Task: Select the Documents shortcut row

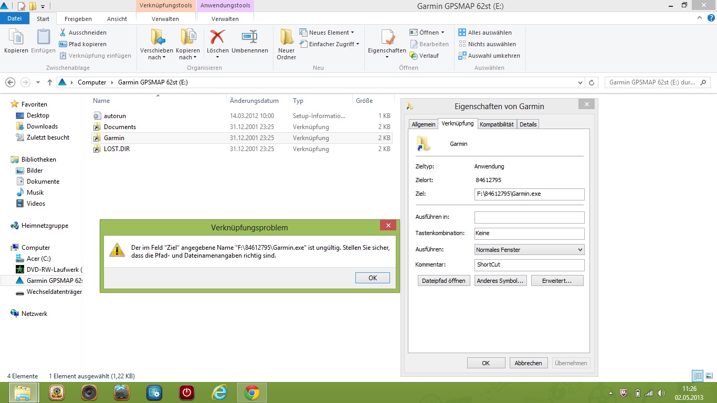Action: pyautogui.click(x=242, y=127)
